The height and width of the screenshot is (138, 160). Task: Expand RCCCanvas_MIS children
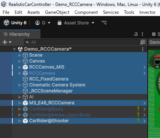tap(19, 67)
